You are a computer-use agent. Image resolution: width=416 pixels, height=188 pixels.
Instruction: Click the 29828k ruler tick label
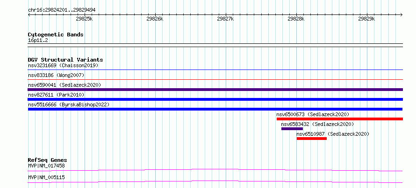tap(296, 19)
